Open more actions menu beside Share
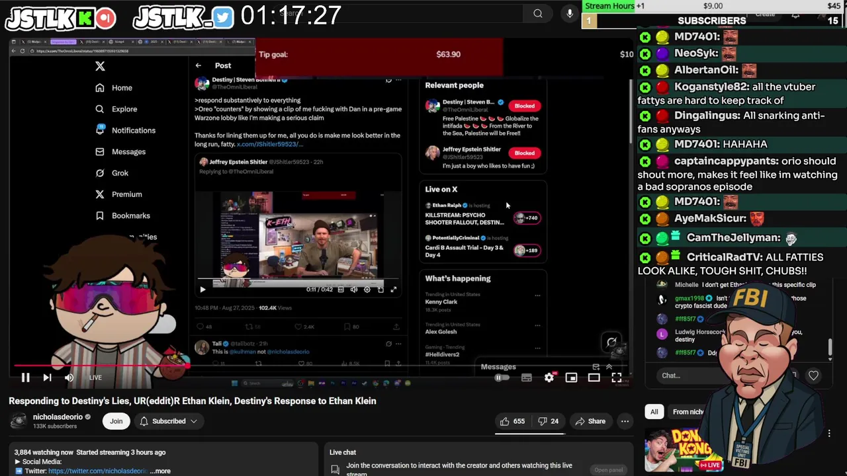 pos(625,421)
